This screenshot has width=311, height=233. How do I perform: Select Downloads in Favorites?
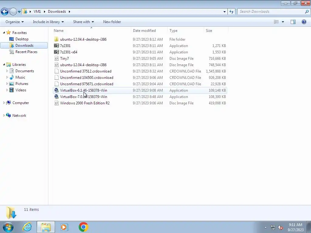coord(24,46)
